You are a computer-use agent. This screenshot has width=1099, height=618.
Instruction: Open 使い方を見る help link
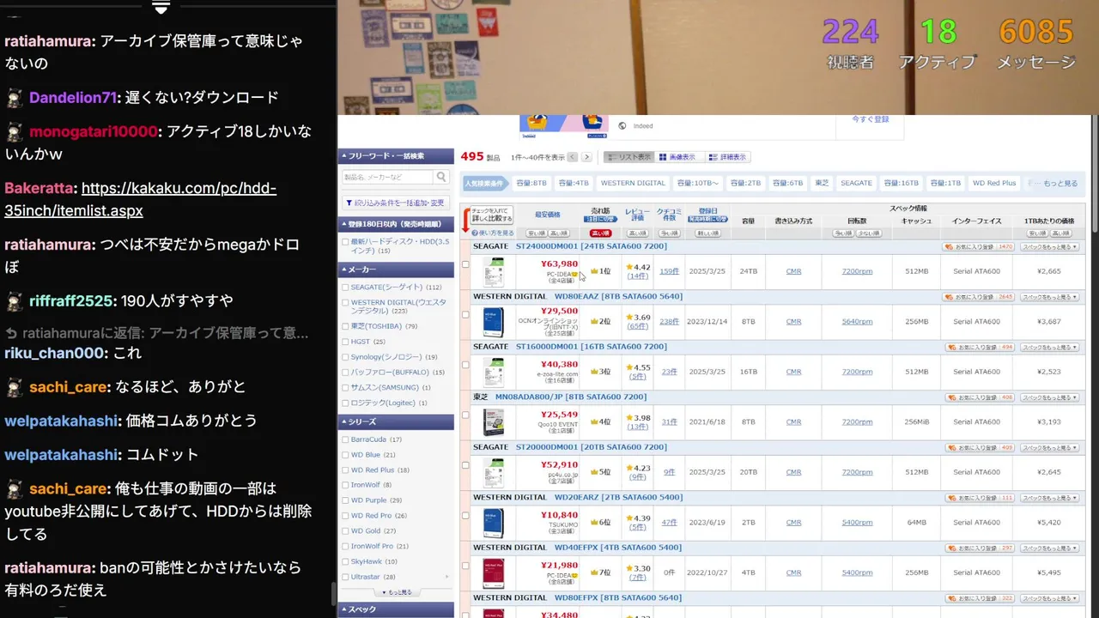click(x=495, y=233)
